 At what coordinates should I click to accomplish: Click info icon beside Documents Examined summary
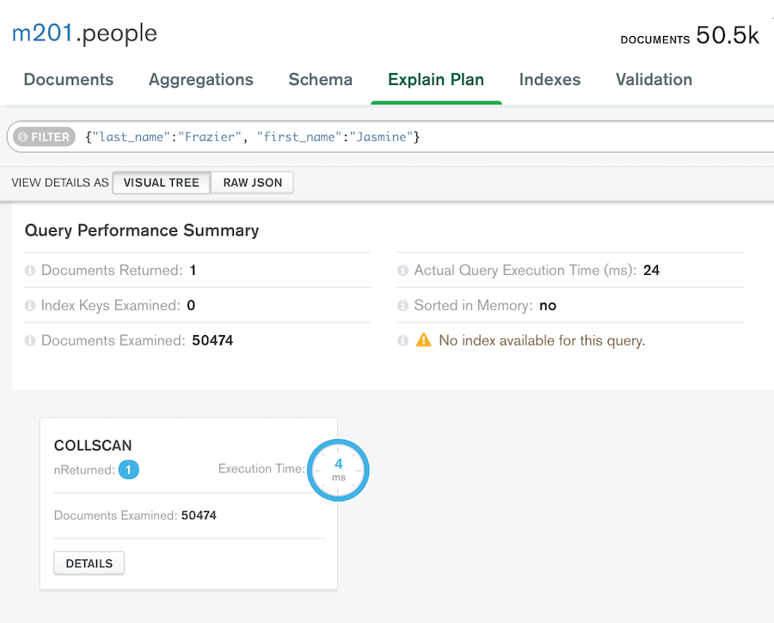30,340
